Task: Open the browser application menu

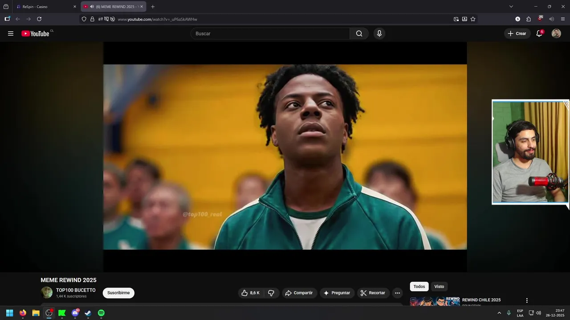Action: 563,19
